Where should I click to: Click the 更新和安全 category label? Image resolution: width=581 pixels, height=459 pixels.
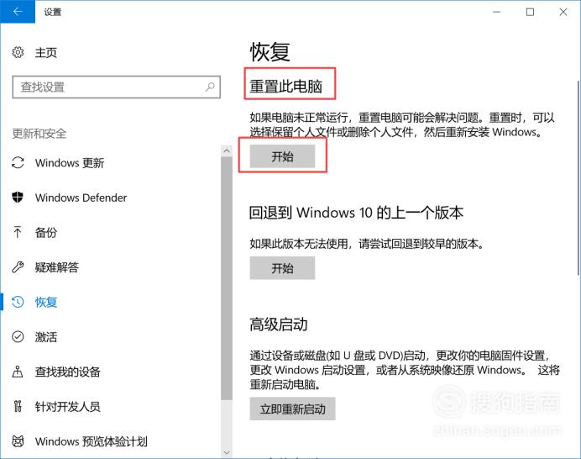(39, 133)
